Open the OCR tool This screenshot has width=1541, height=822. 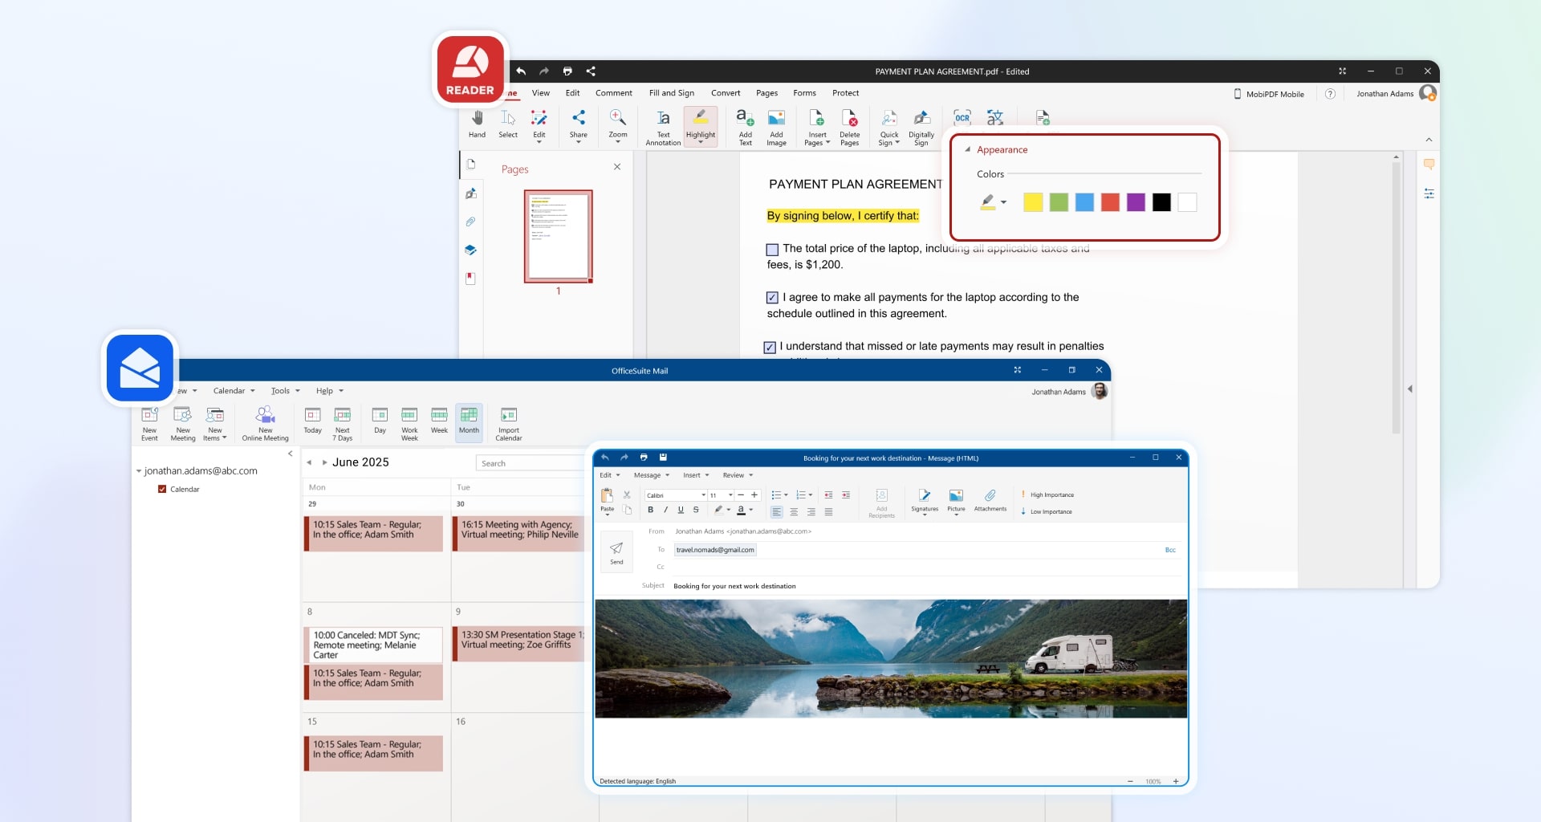pyautogui.click(x=962, y=118)
